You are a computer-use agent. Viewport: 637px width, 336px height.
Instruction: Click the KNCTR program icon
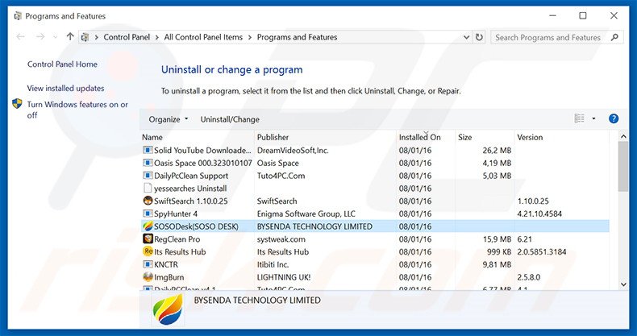click(x=148, y=264)
